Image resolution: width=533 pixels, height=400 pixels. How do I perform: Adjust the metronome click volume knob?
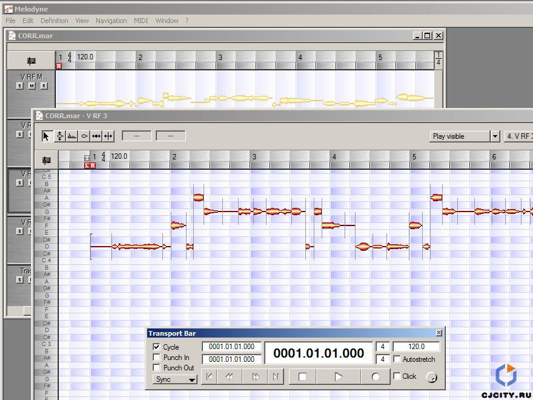click(431, 378)
